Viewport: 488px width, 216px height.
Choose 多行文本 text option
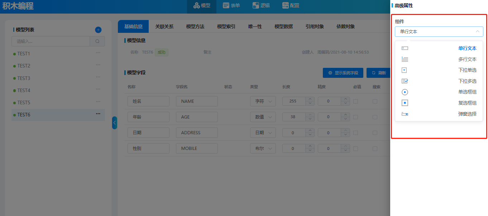[x=467, y=59]
